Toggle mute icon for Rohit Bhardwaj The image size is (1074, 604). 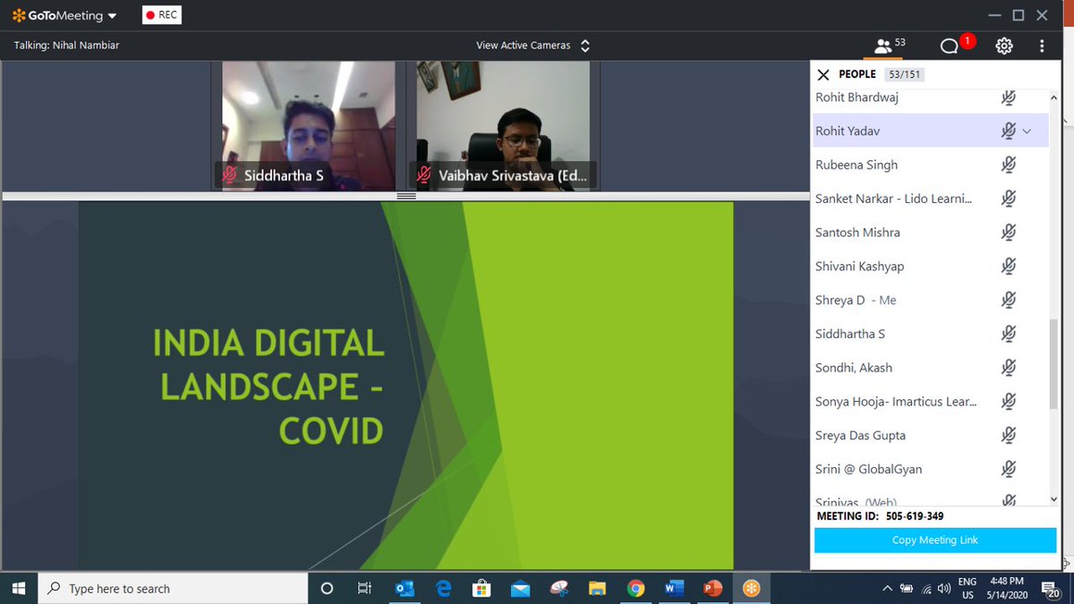(1009, 98)
